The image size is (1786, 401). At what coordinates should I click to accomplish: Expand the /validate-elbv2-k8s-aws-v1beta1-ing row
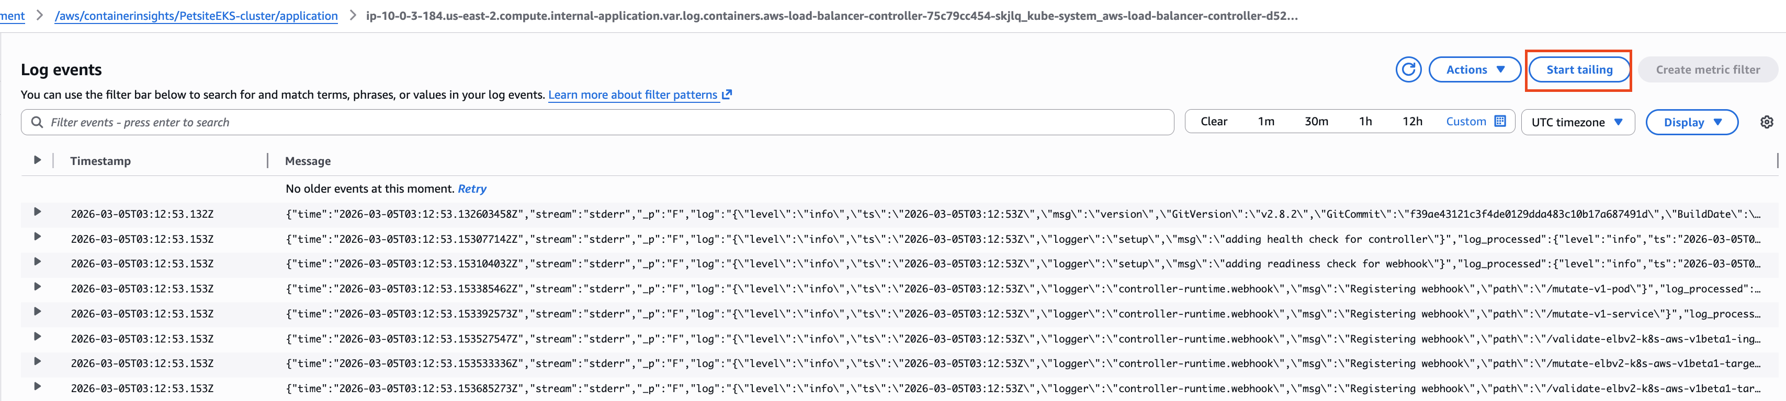(38, 337)
